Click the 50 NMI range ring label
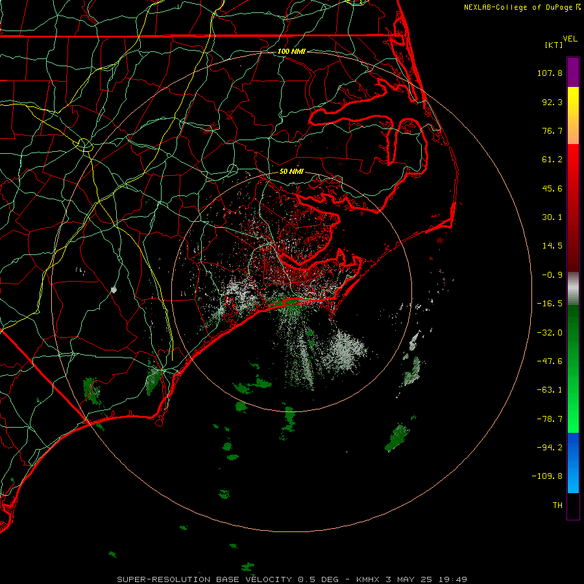Image resolution: width=584 pixels, height=584 pixels. pyautogui.click(x=291, y=171)
